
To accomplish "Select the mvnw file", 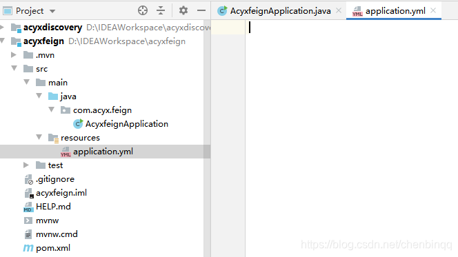I will pyautogui.click(x=48, y=220).
